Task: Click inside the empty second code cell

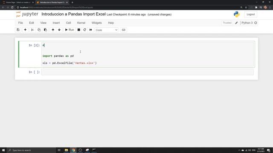Action: point(148,72)
